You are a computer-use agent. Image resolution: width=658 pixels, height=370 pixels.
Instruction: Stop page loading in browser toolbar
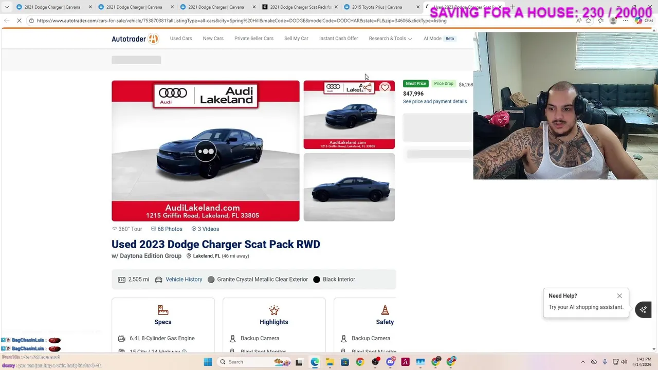pos(19,21)
